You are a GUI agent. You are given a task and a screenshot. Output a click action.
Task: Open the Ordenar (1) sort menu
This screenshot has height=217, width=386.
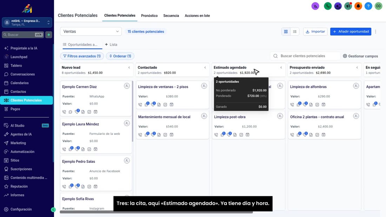(120, 56)
